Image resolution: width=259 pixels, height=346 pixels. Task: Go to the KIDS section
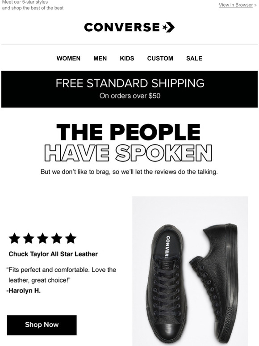[x=127, y=58]
